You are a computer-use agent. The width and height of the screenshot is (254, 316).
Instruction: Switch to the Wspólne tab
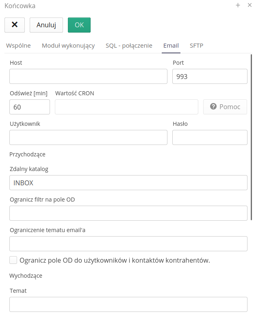(18, 46)
